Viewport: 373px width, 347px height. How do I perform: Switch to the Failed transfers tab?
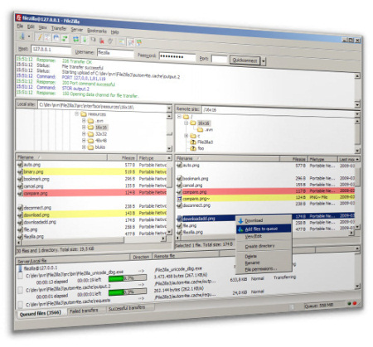(x=84, y=311)
